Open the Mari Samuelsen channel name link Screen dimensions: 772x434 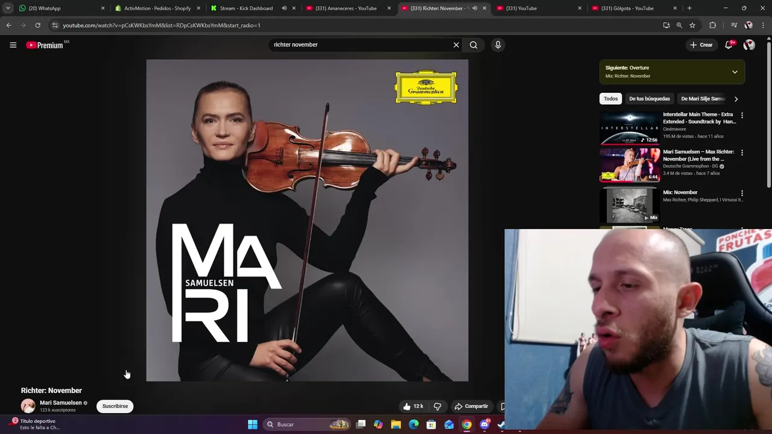[x=60, y=403]
